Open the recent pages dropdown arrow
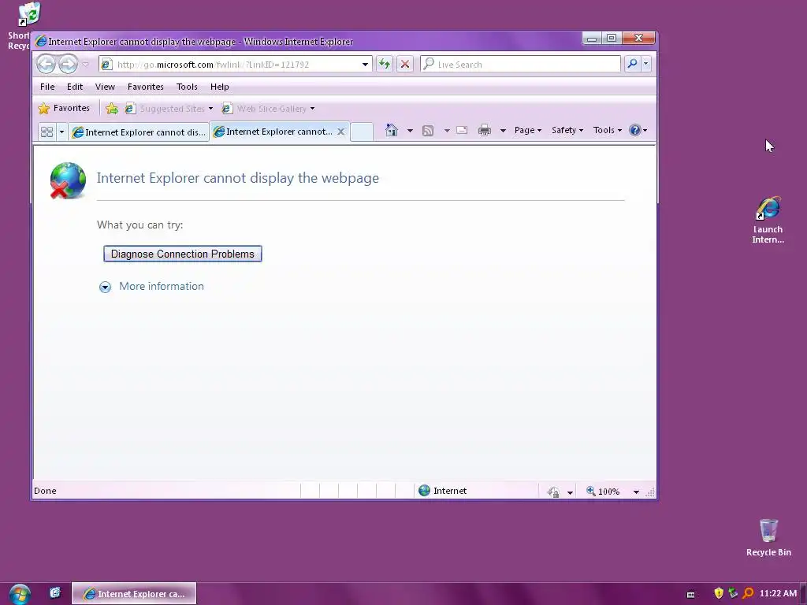Screen dimensions: 807x605 tap(85, 65)
